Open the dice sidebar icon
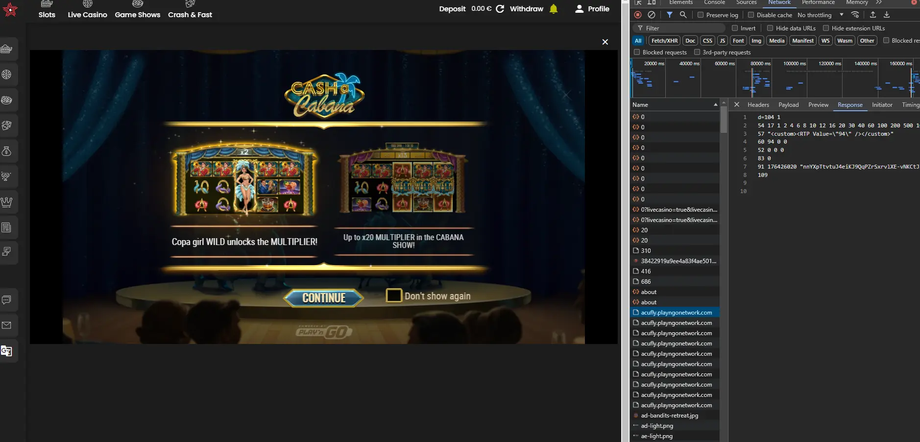Screen dimensions: 920x442 [x=7, y=125]
